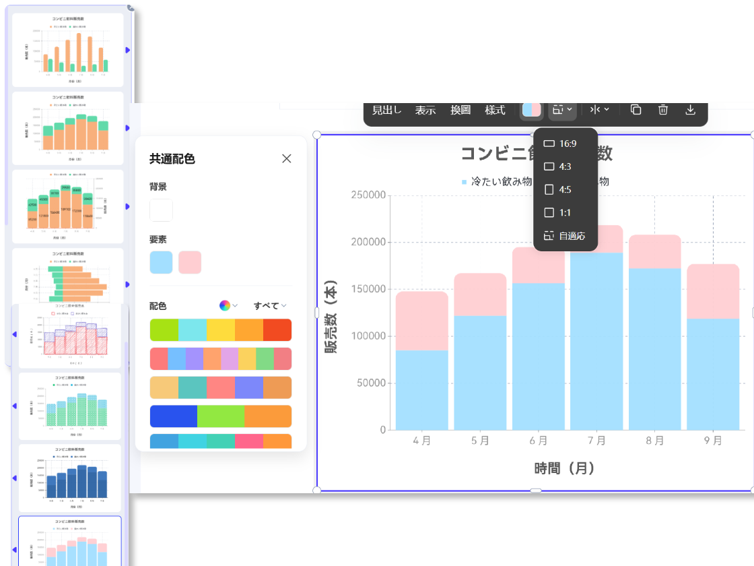The image size is (754, 566).
Task: Click 見出し in the chart toolbar
Action: (386, 110)
